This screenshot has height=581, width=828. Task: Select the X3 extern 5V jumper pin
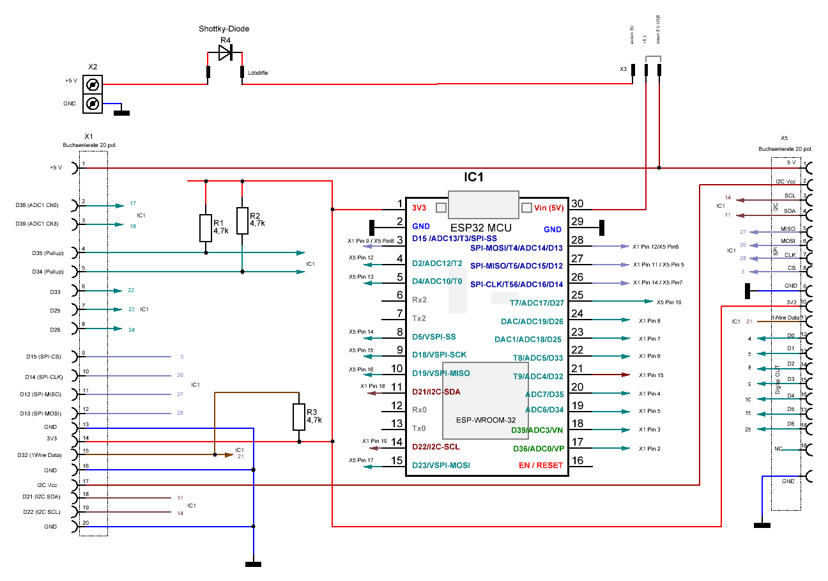point(632,70)
